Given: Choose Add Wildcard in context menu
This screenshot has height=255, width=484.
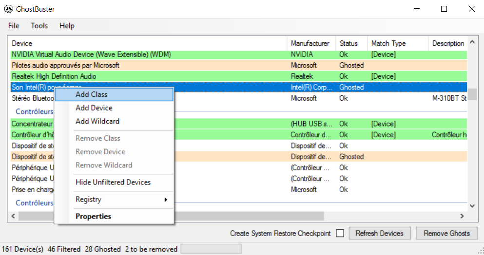Looking at the screenshot, I should coord(97,121).
